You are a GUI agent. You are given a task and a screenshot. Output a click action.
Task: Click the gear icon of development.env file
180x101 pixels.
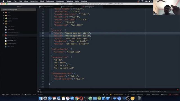(6, 33)
